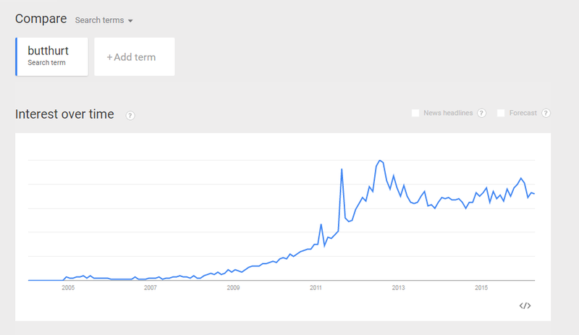
Task: Open help icon next to Interest over time
Action: coord(130,116)
